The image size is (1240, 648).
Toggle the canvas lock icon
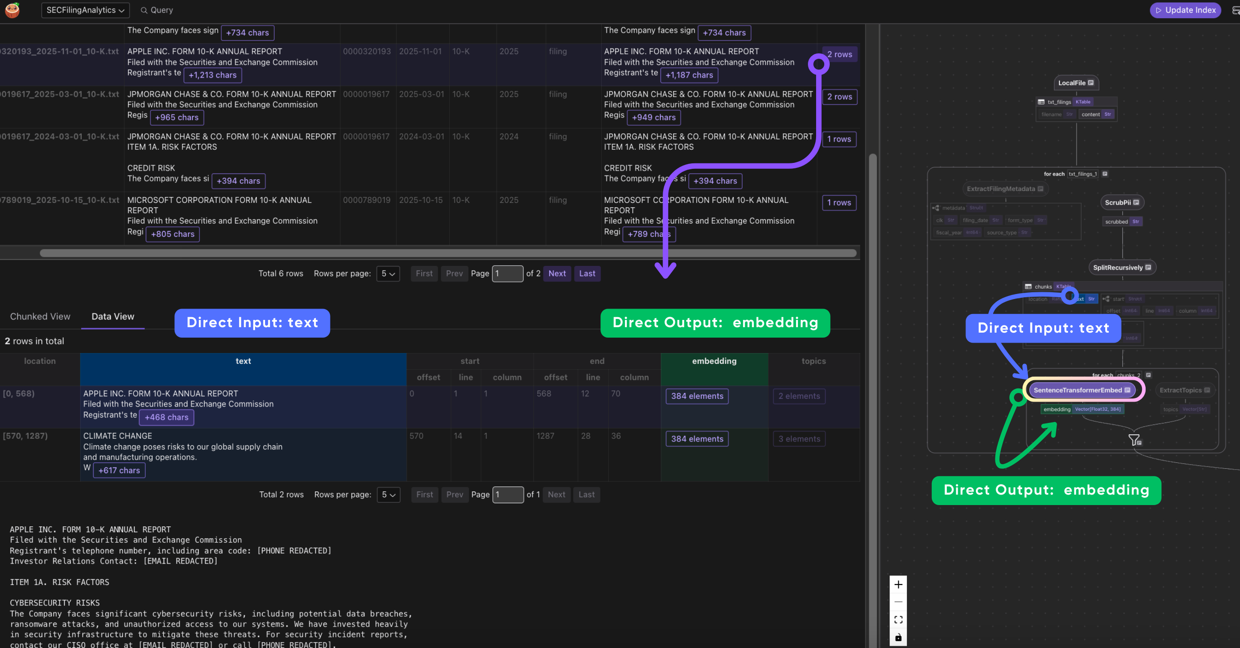tap(898, 638)
